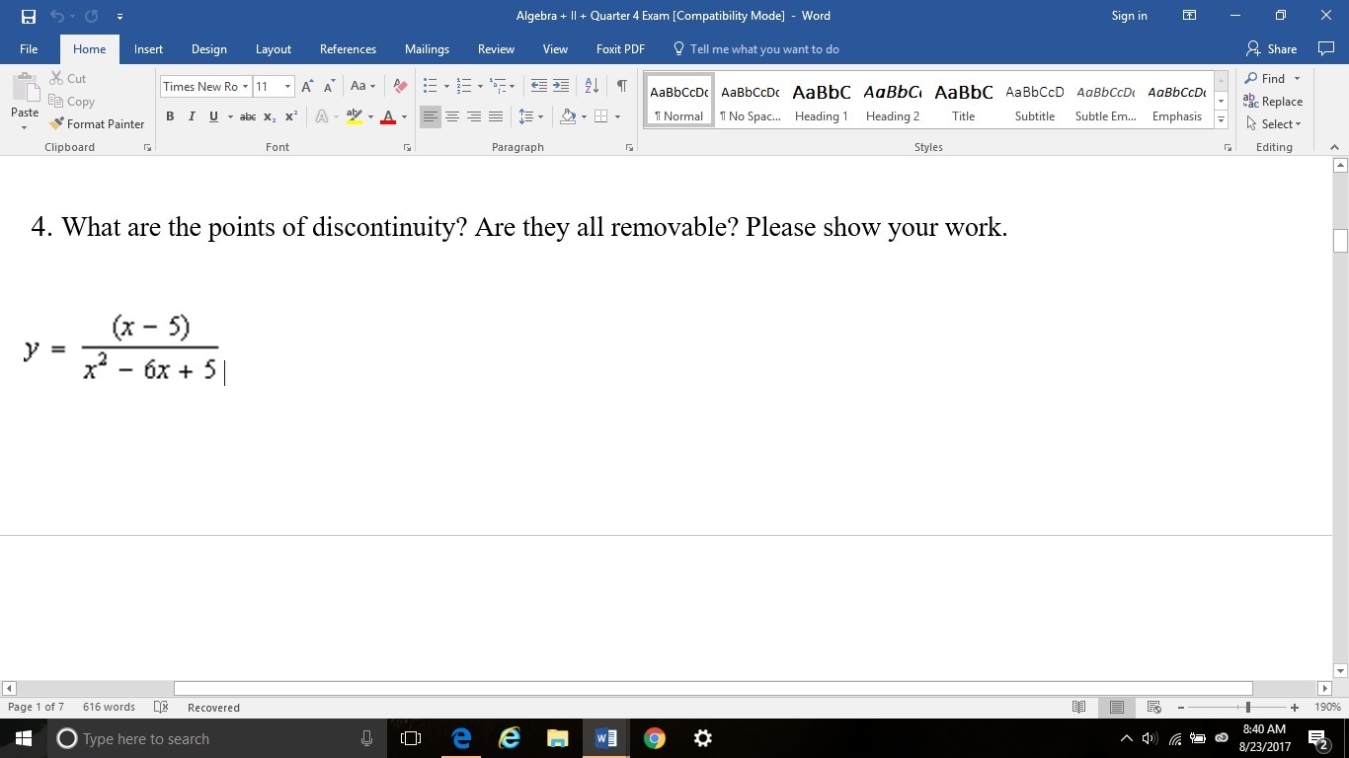Expand the font size dropdown
Viewport: 1349px width, 758px height.
coord(287,87)
